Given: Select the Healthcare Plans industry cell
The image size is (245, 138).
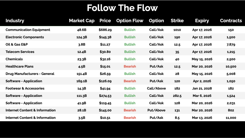Looking at the screenshot, I should point(19,66).
